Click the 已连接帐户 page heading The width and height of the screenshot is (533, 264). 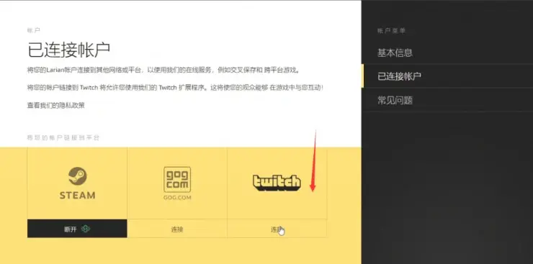(x=68, y=50)
